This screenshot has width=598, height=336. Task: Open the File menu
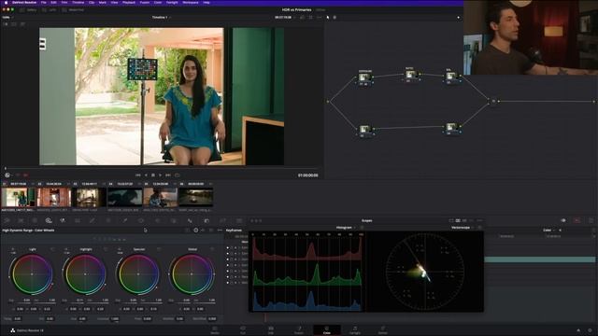44,2
